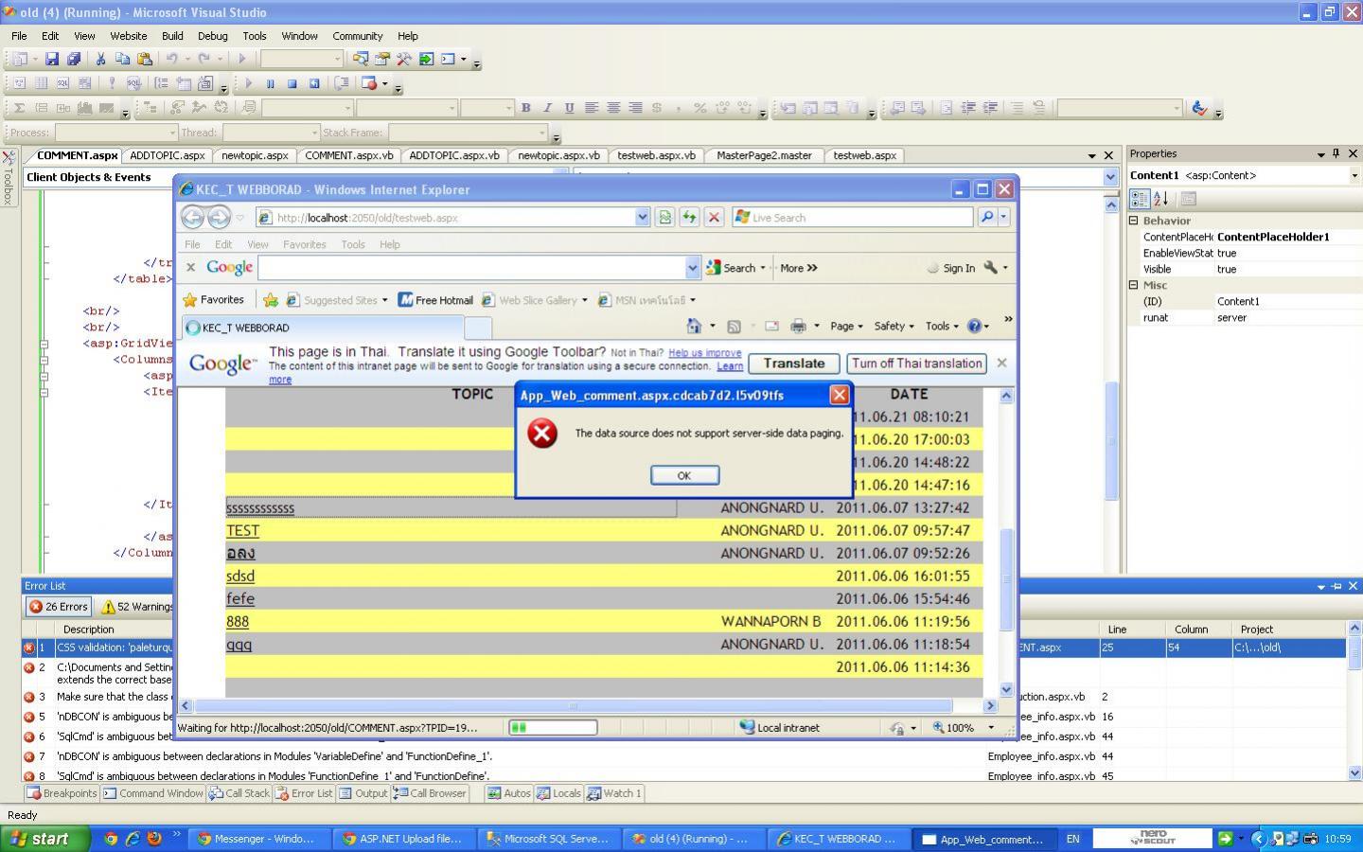Image resolution: width=1363 pixels, height=852 pixels.
Task: Apply Underline formatting in Visual Studio
Action: [569, 108]
